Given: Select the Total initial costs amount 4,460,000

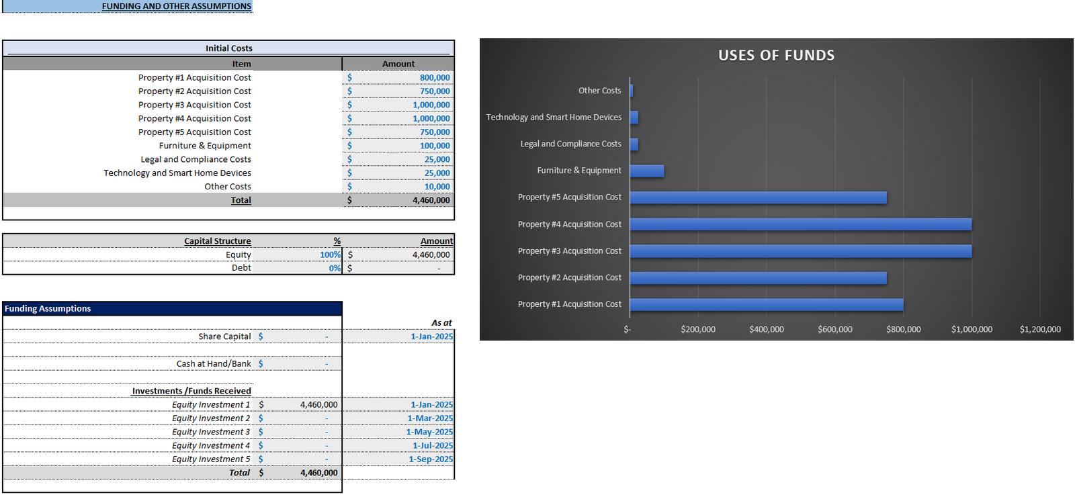Looking at the screenshot, I should pyautogui.click(x=398, y=200).
